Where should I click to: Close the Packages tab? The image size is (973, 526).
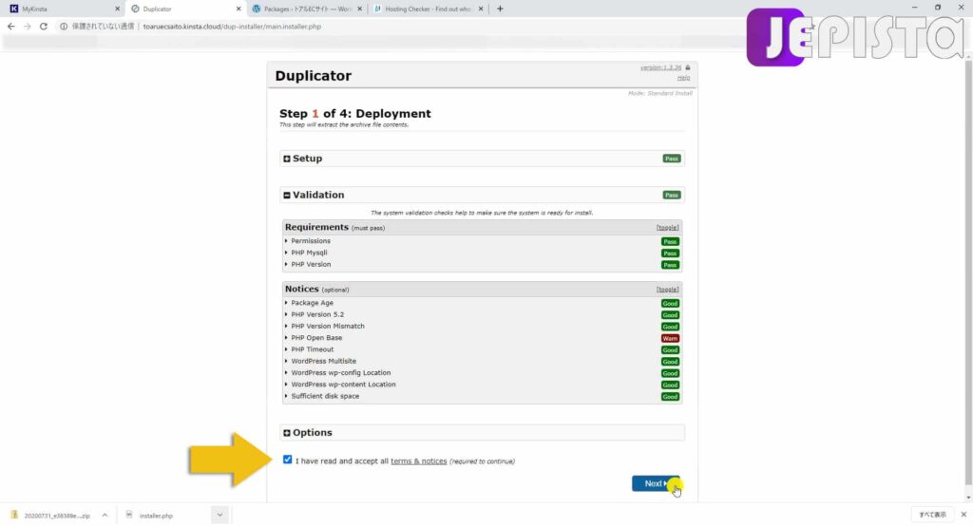point(359,9)
